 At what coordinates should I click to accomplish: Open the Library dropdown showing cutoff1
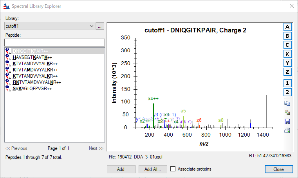(x=50, y=26)
